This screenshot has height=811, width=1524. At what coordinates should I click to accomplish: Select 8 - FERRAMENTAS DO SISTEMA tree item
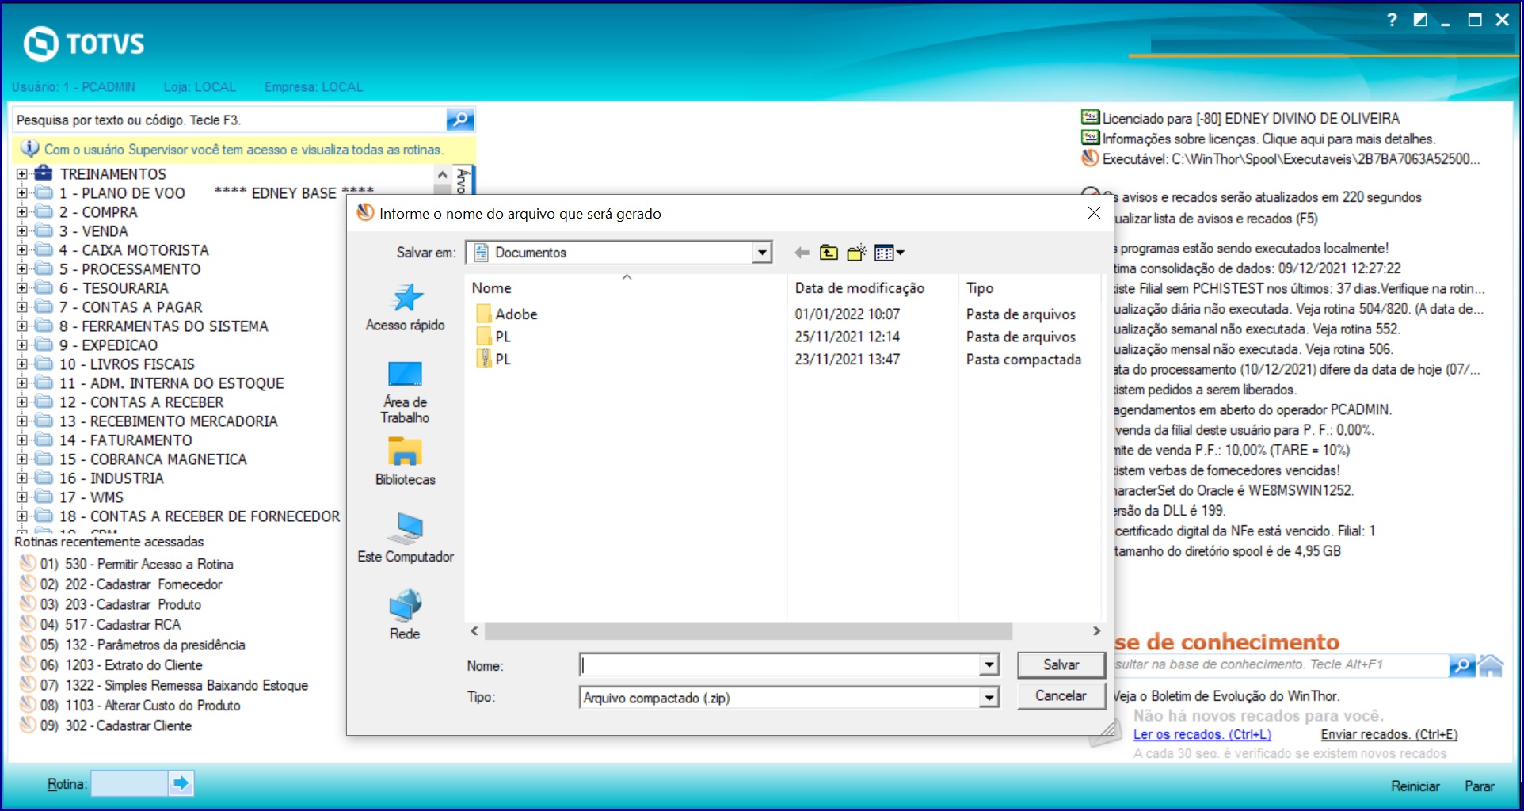point(163,326)
